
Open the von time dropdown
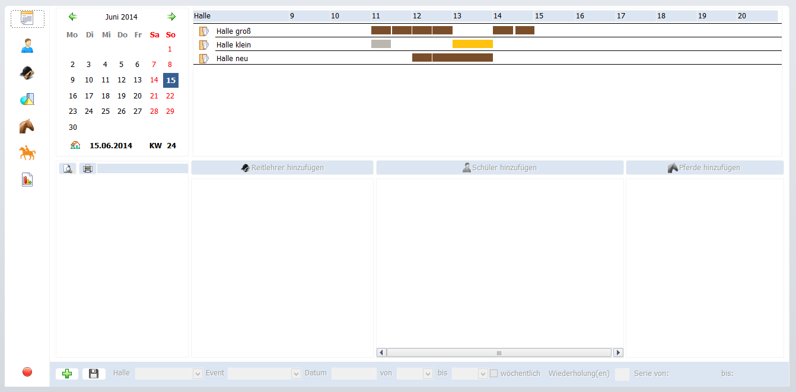click(x=427, y=374)
